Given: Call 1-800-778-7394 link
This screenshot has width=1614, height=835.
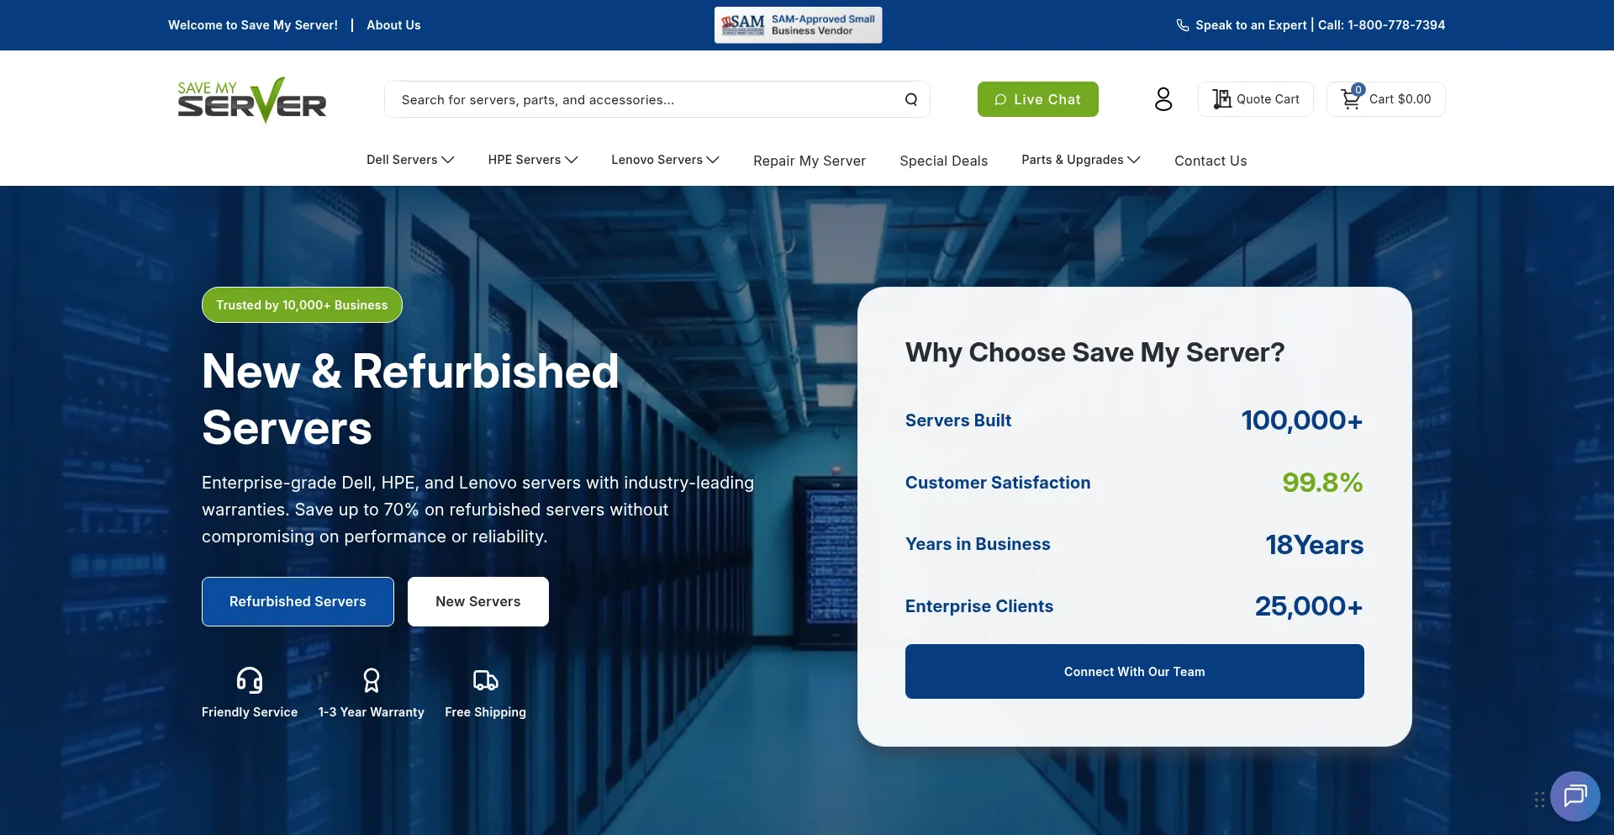Looking at the screenshot, I should click(x=1382, y=25).
